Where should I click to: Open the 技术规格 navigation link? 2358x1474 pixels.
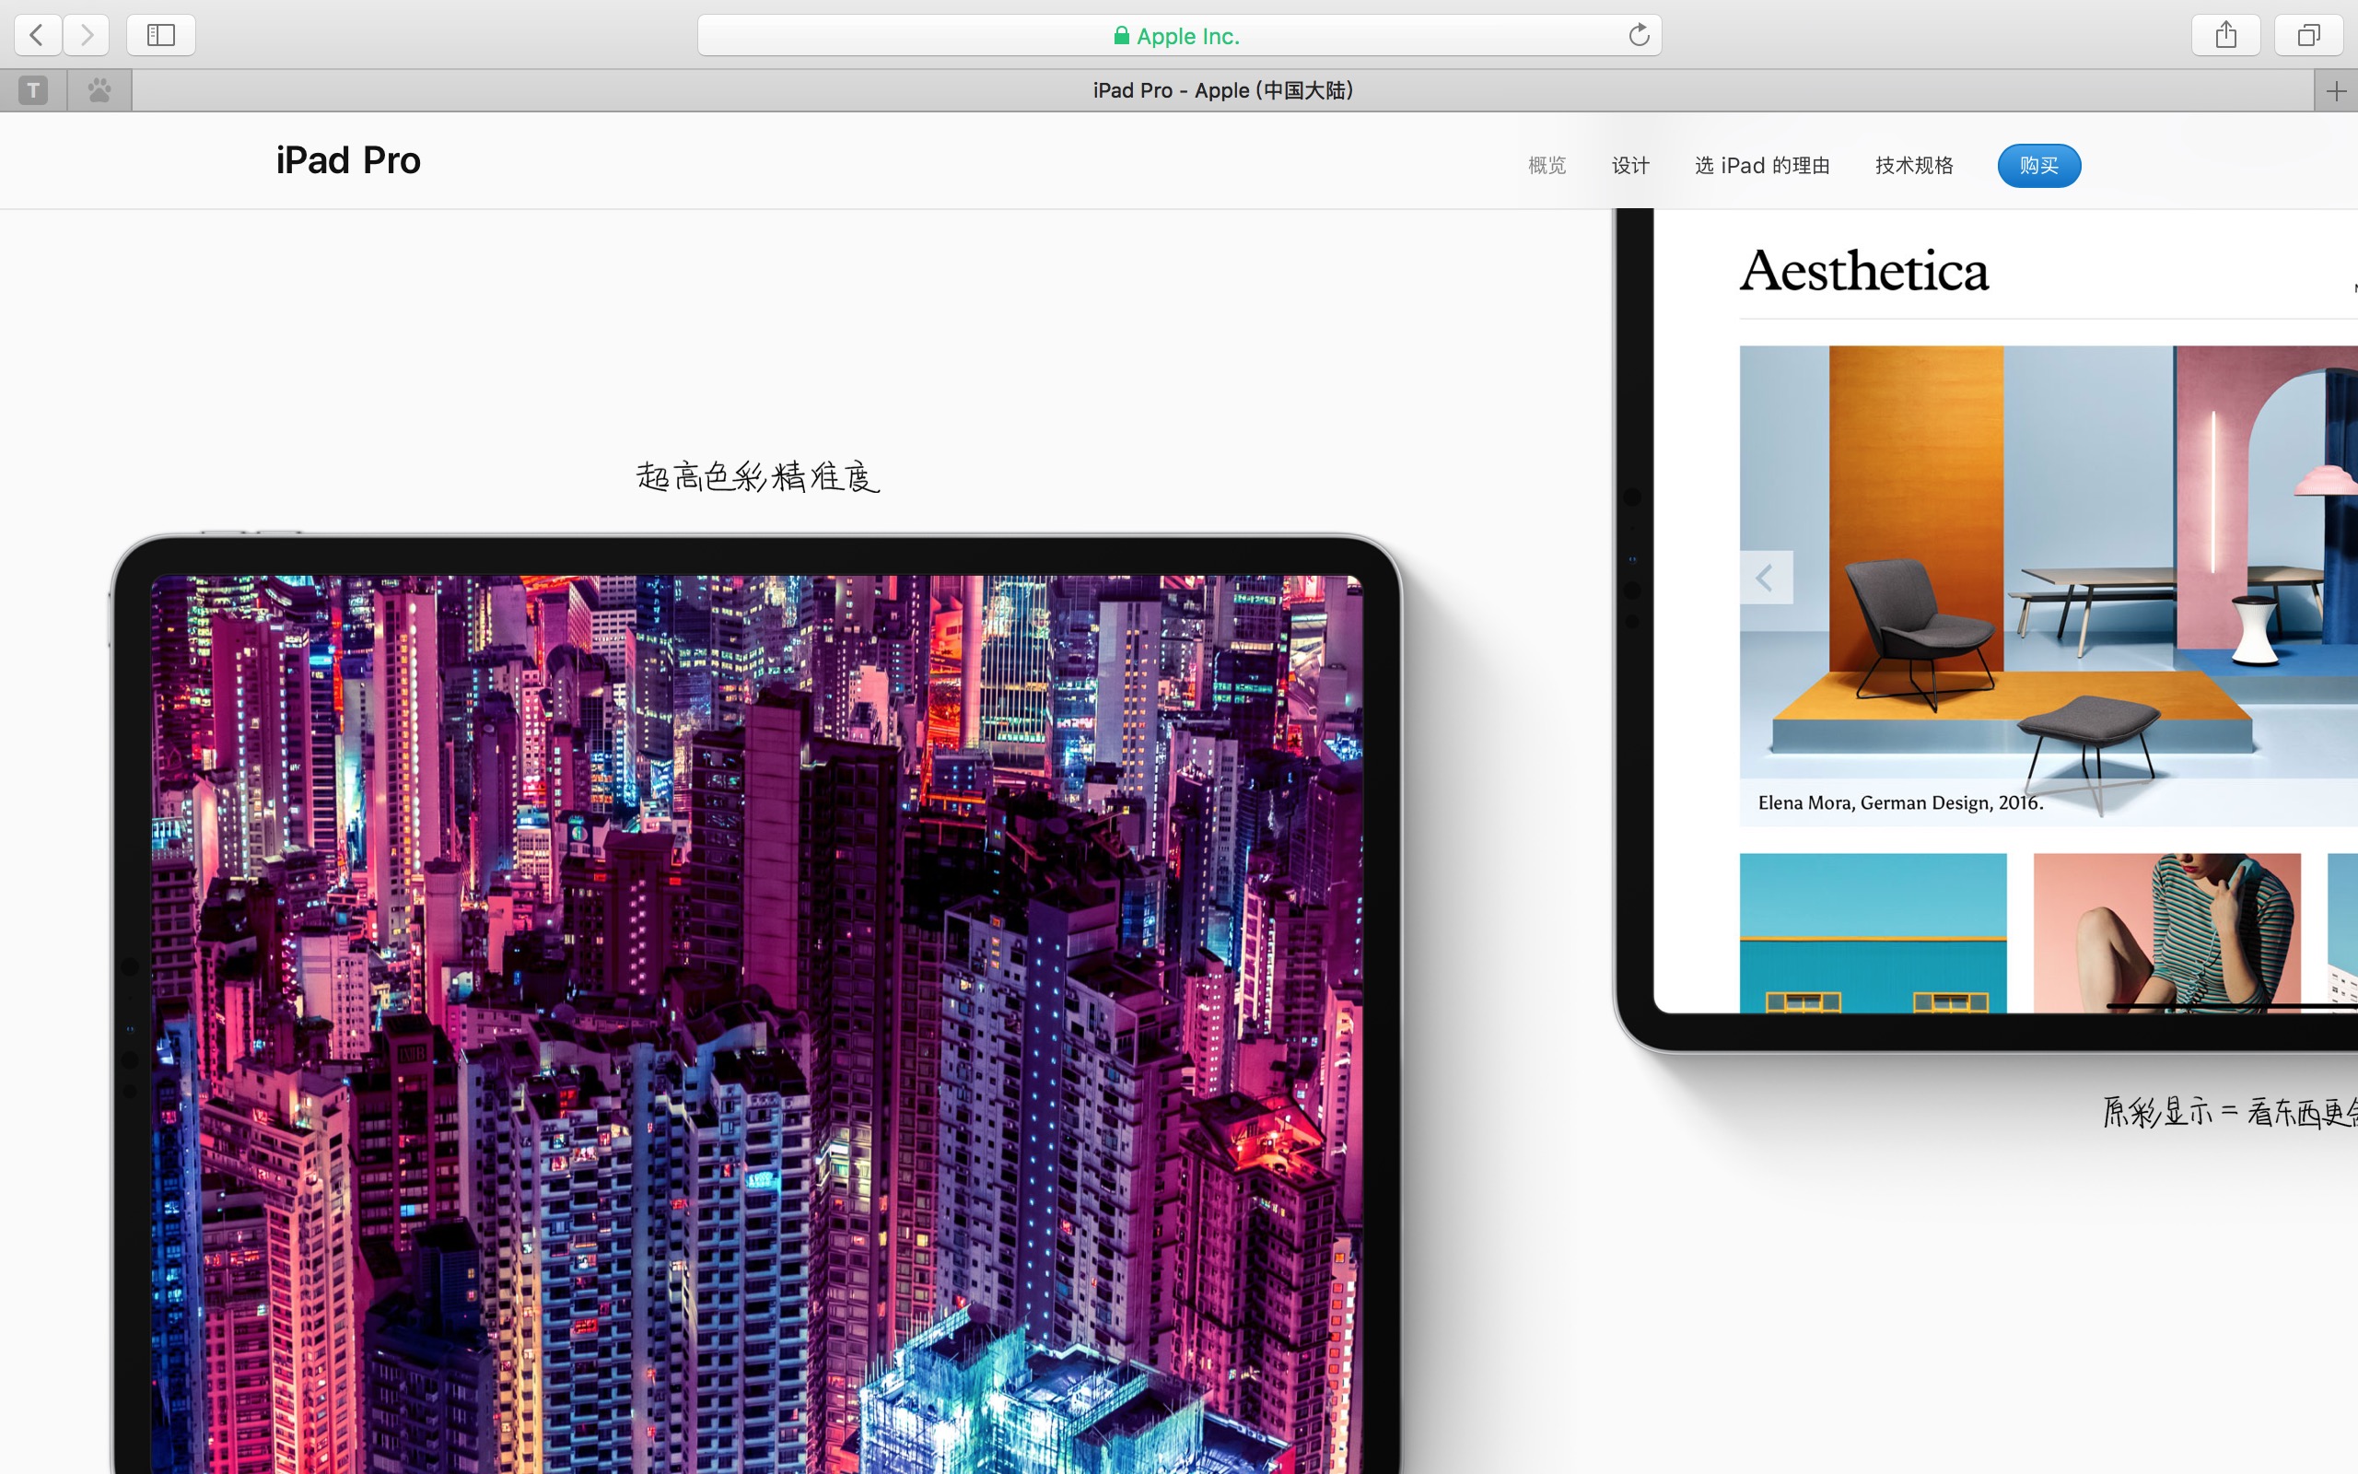(1914, 166)
